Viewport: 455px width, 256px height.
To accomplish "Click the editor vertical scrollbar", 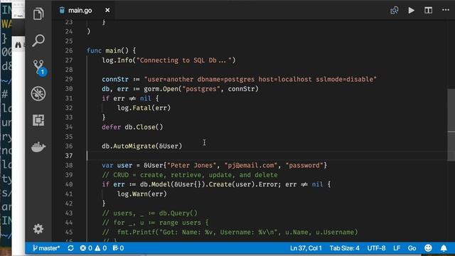I will pos(451,125).
